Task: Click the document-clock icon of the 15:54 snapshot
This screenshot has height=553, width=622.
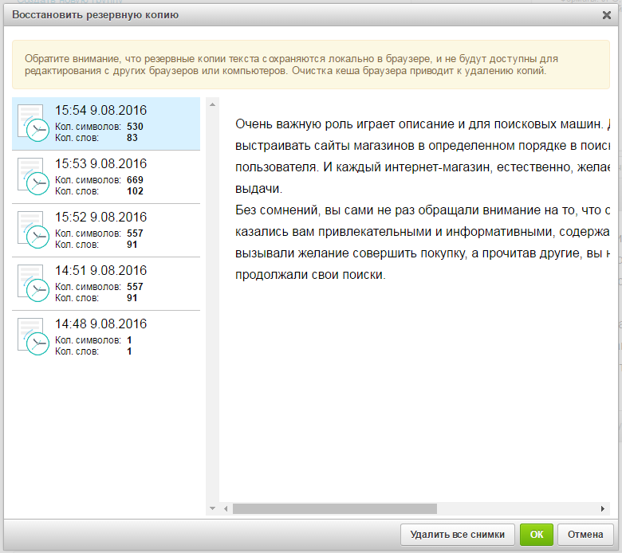Action: 32,123
